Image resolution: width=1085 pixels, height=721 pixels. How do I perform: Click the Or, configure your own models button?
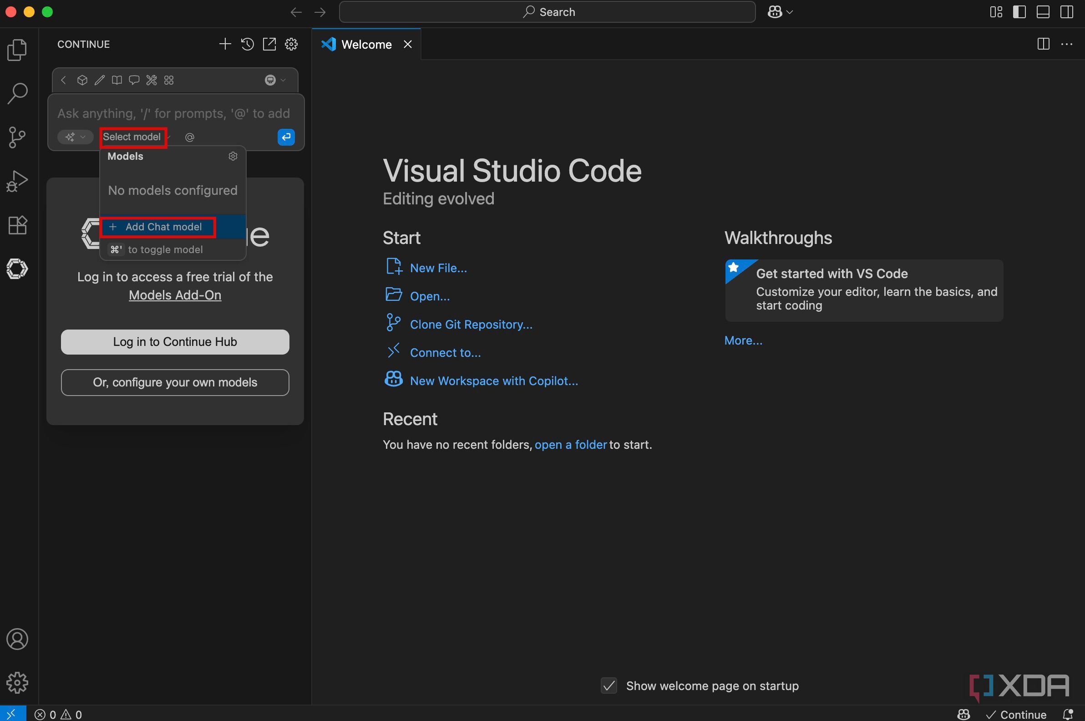click(175, 382)
